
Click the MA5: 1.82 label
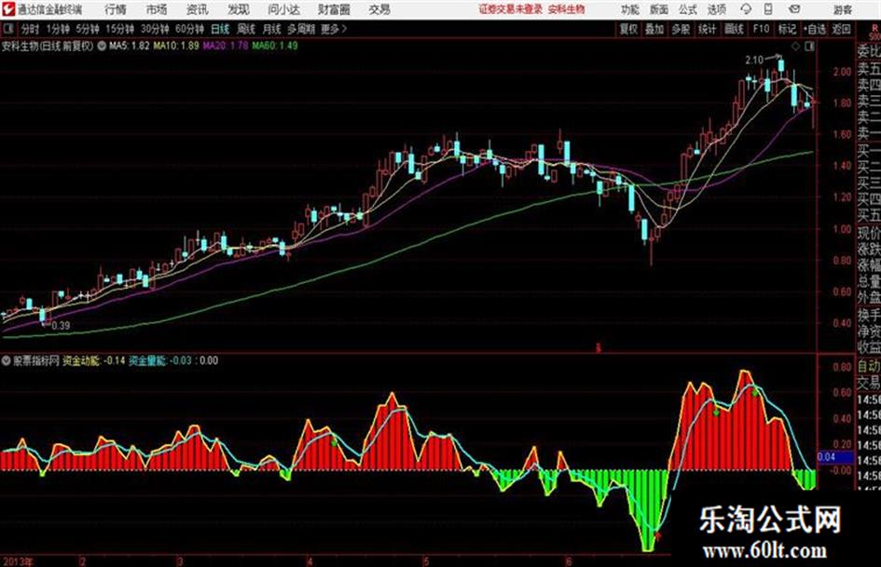(x=130, y=46)
